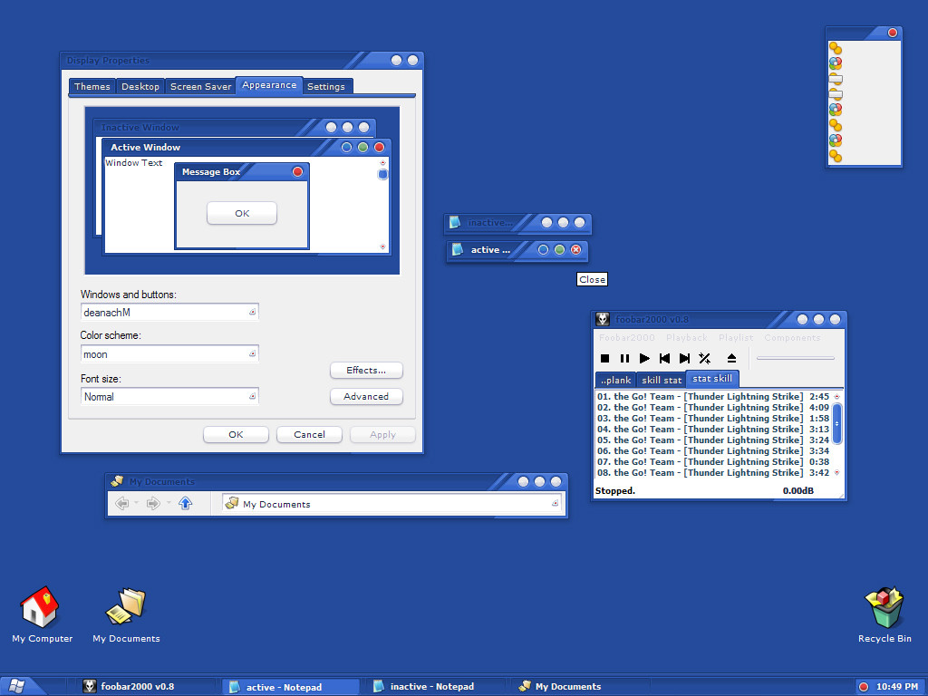Start playback with the play icon

(644, 358)
